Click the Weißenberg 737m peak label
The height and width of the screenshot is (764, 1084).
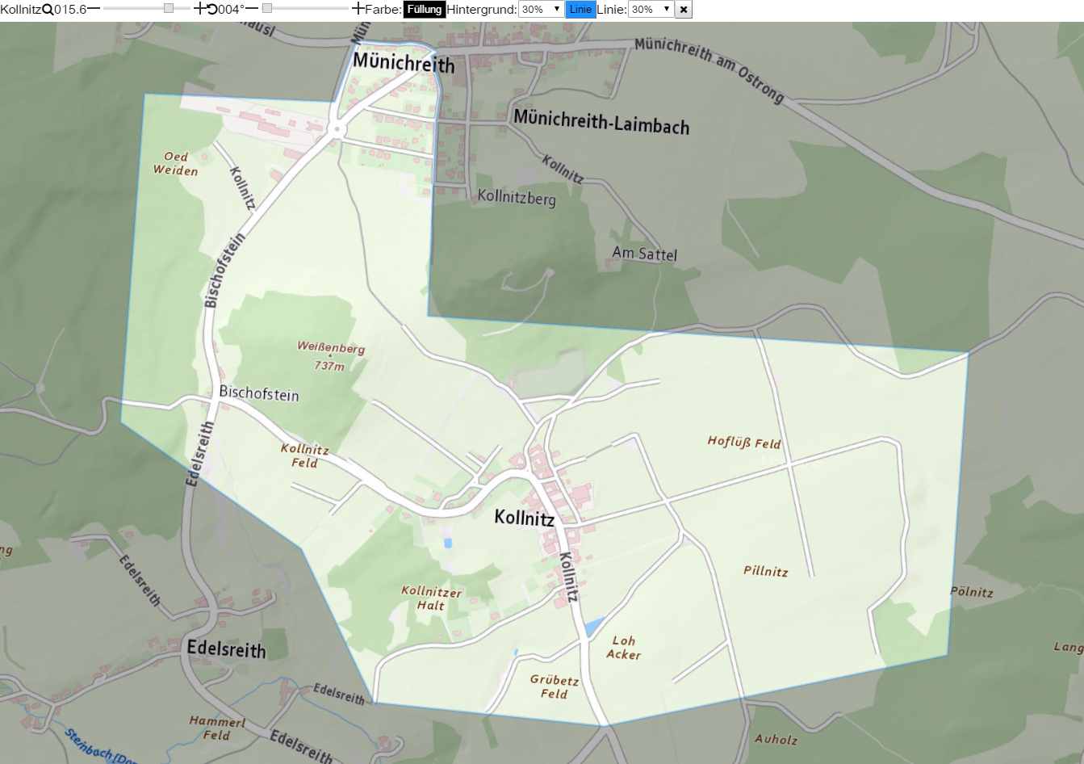[330, 356]
